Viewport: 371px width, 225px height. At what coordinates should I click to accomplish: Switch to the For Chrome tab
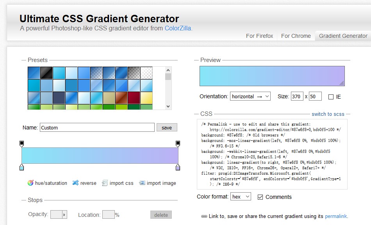click(x=296, y=36)
